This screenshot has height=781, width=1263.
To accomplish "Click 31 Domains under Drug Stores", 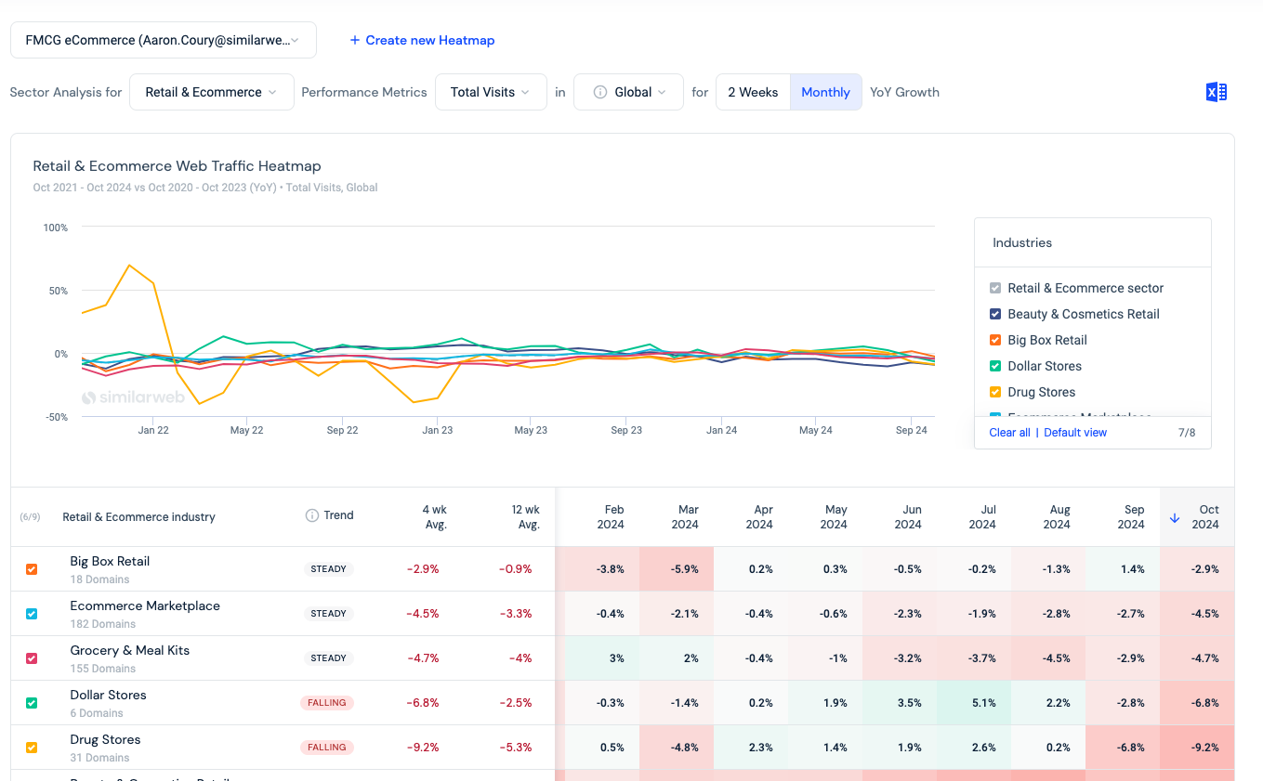I will (99, 758).
